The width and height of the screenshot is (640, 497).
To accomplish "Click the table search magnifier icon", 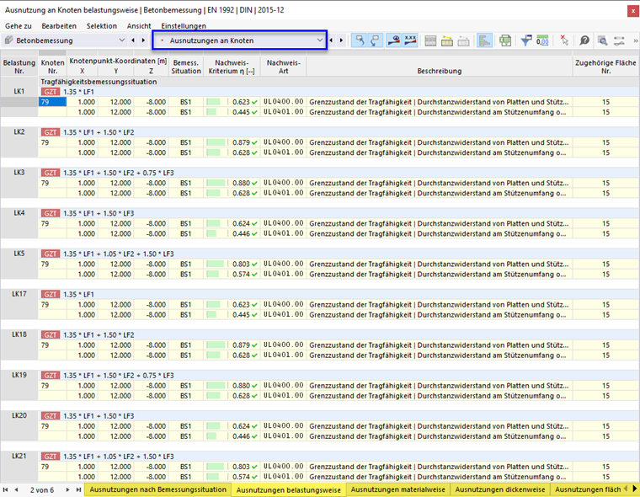I will coord(602,40).
